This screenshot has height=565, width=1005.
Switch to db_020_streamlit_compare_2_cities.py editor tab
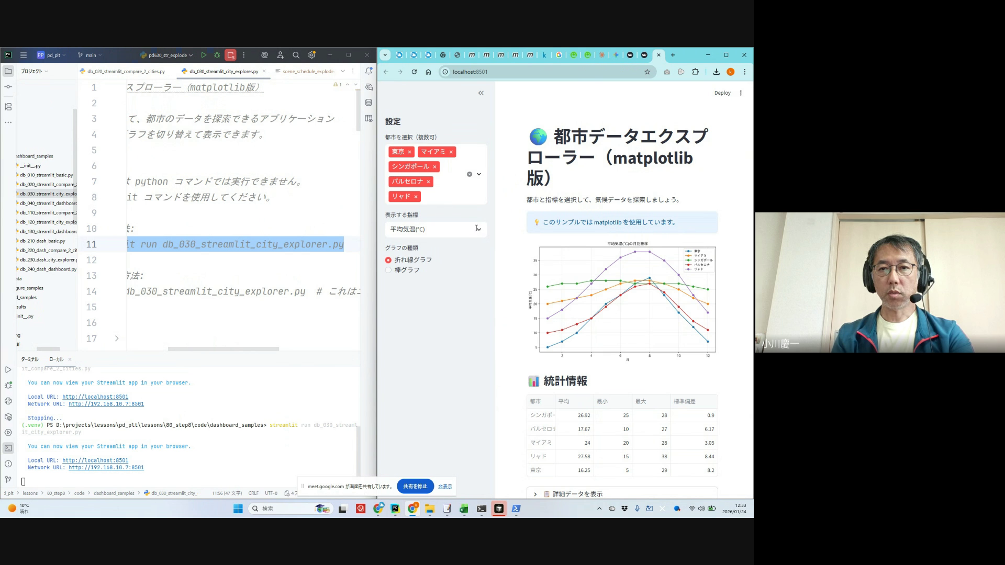[x=126, y=71]
